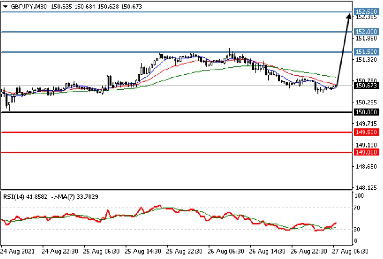This screenshot has height=259, width=383.
Task: Click the OHLC values 150.635 150.684
Action: click(x=73, y=7)
